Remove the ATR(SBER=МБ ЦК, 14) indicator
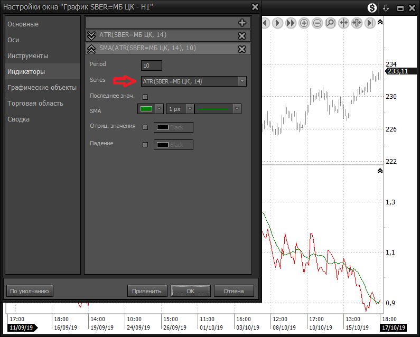The image size is (420, 337). [242, 36]
